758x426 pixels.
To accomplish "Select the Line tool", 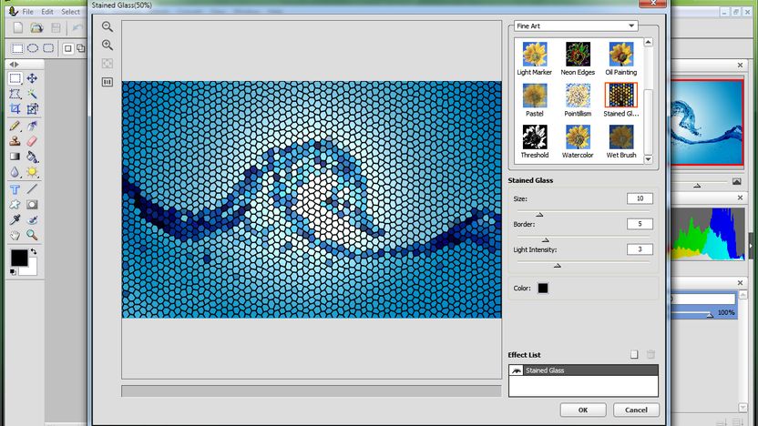I will [32, 189].
